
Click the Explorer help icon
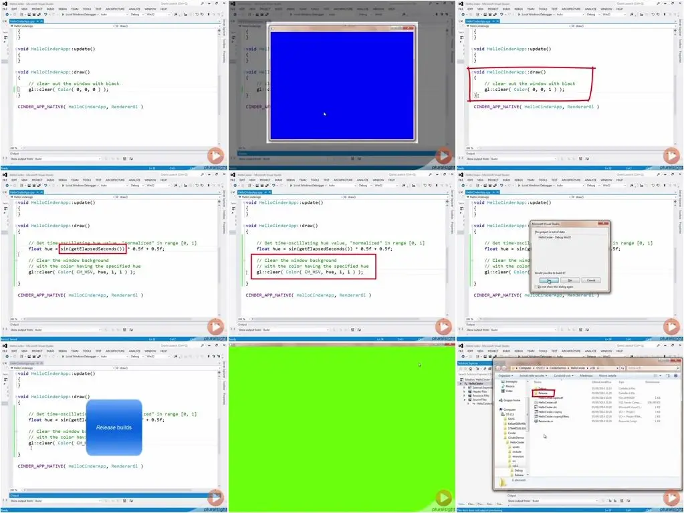coord(676,375)
